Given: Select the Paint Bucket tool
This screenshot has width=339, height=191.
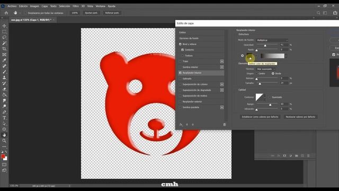Looking at the screenshot, I should tap(4, 95).
